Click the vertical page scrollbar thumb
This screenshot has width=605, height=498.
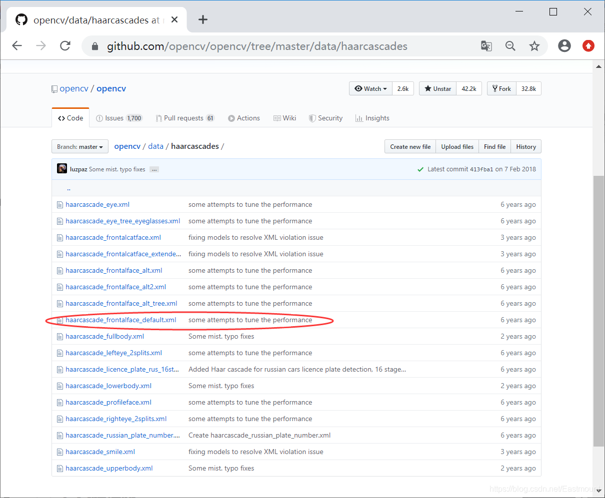(598, 311)
